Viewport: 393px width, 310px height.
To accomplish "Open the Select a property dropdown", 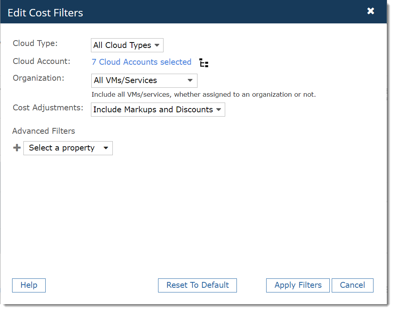I will [x=68, y=148].
